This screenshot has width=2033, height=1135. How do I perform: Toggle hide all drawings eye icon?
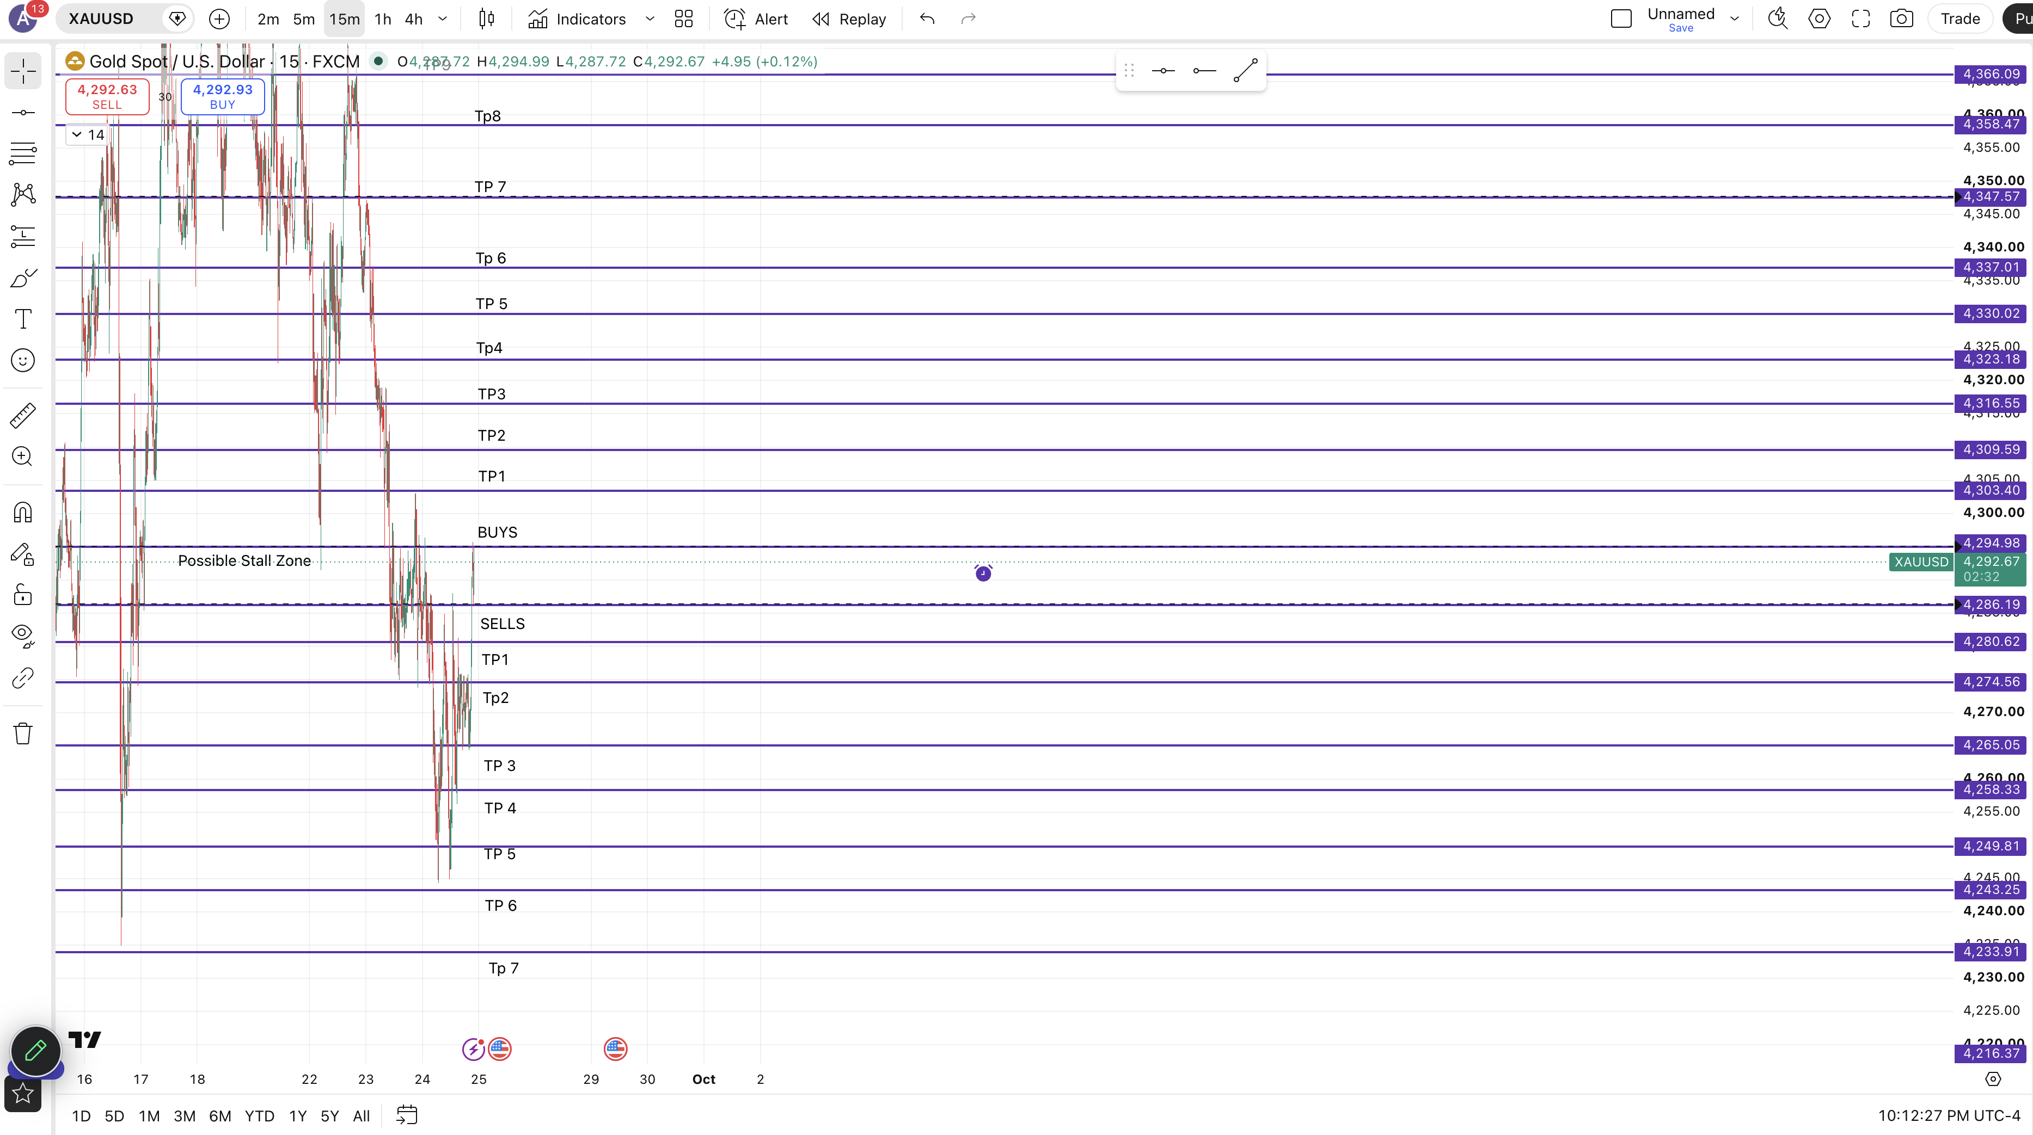pyautogui.click(x=23, y=636)
